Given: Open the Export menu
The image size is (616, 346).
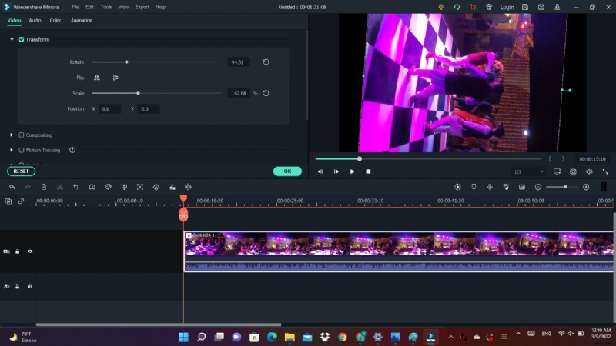Looking at the screenshot, I should [142, 7].
